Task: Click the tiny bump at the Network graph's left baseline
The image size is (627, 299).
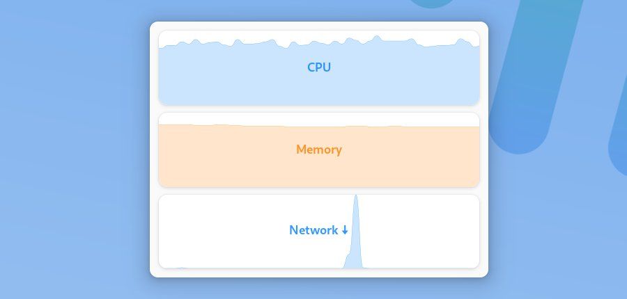Action: point(182,267)
